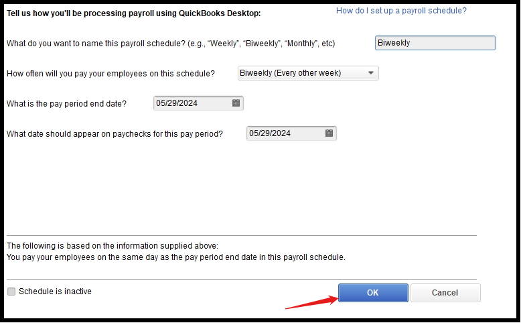The width and height of the screenshot is (521, 323).
Task: Click the OK button
Action: [x=373, y=293]
